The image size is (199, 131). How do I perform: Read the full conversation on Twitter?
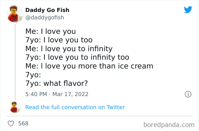pos(75,107)
